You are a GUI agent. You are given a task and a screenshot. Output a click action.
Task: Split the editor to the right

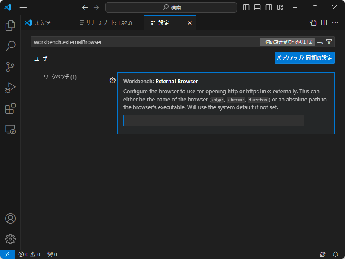(x=324, y=23)
